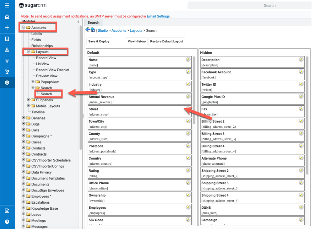312x229 pixels.
Task: Open the Admin gear icon in sidebar
Action: (7, 83)
